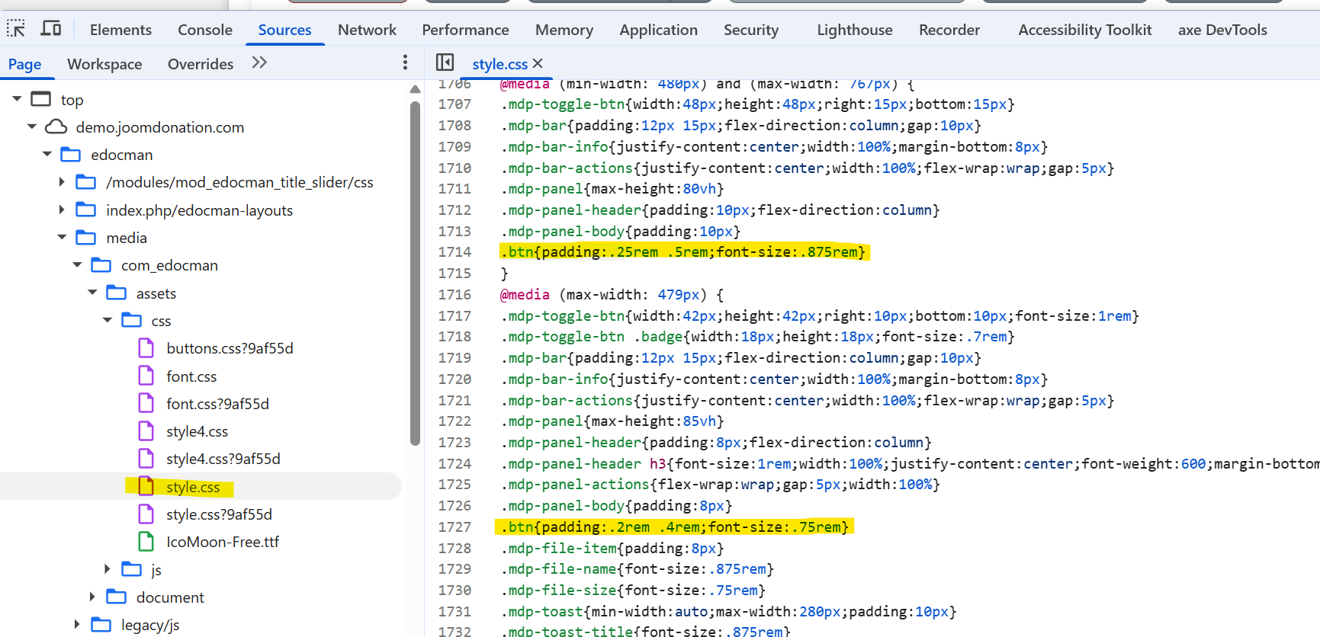The height and width of the screenshot is (637, 1320).
Task: Collapse the css folder arrow
Action: point(108,320)
